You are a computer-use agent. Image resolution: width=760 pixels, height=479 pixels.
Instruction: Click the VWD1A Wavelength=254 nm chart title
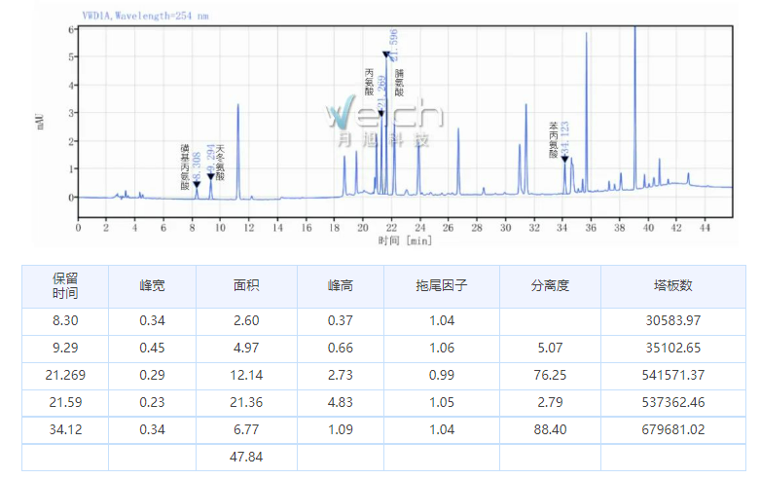(x=145, y=16)
